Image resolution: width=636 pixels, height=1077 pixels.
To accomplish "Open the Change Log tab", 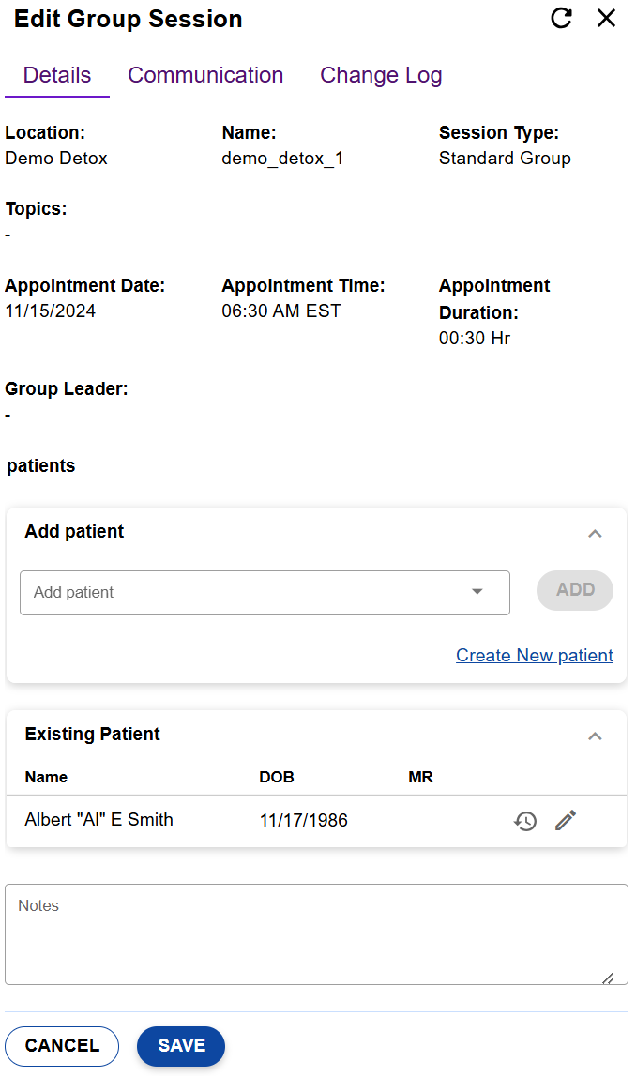I will (381, 74).
